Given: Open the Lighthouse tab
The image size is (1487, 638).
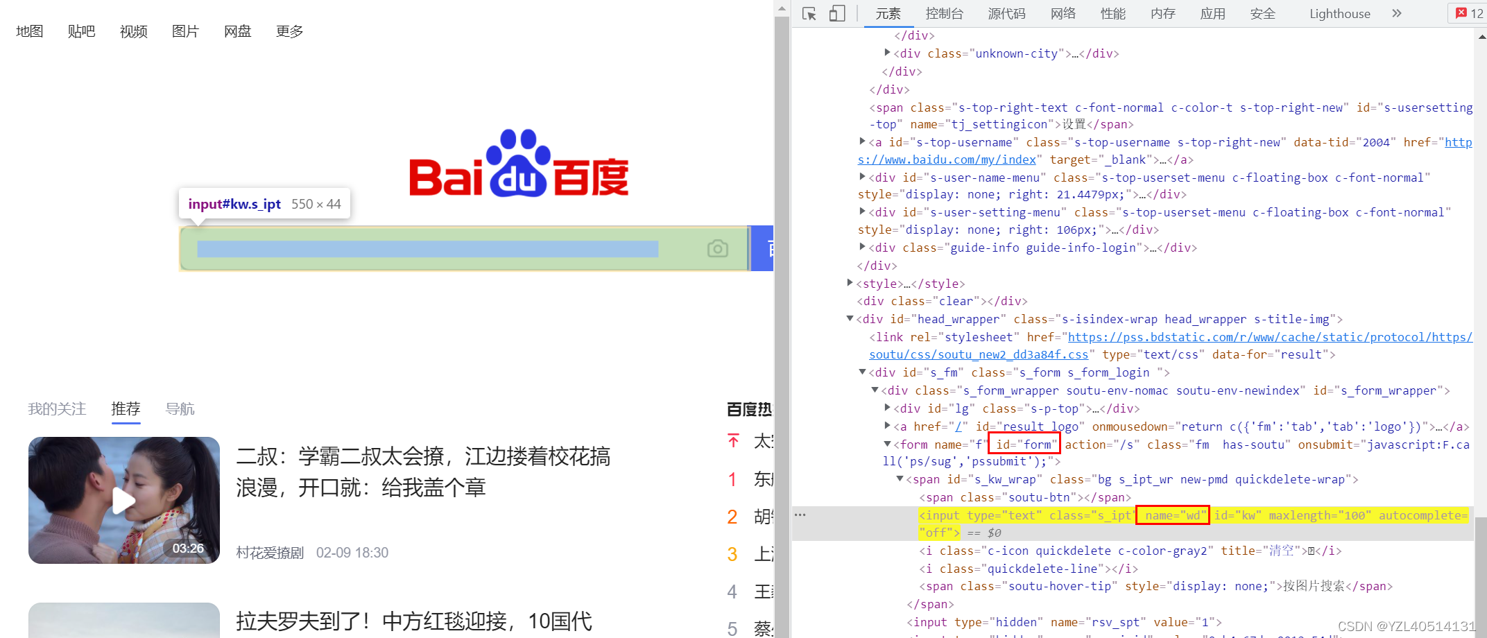Looking at the screenshot, I should tap(1339, 14).
